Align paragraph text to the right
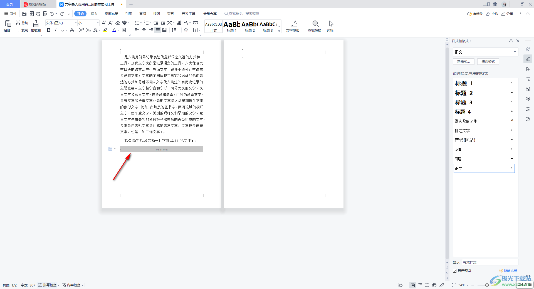 [151, 30]
